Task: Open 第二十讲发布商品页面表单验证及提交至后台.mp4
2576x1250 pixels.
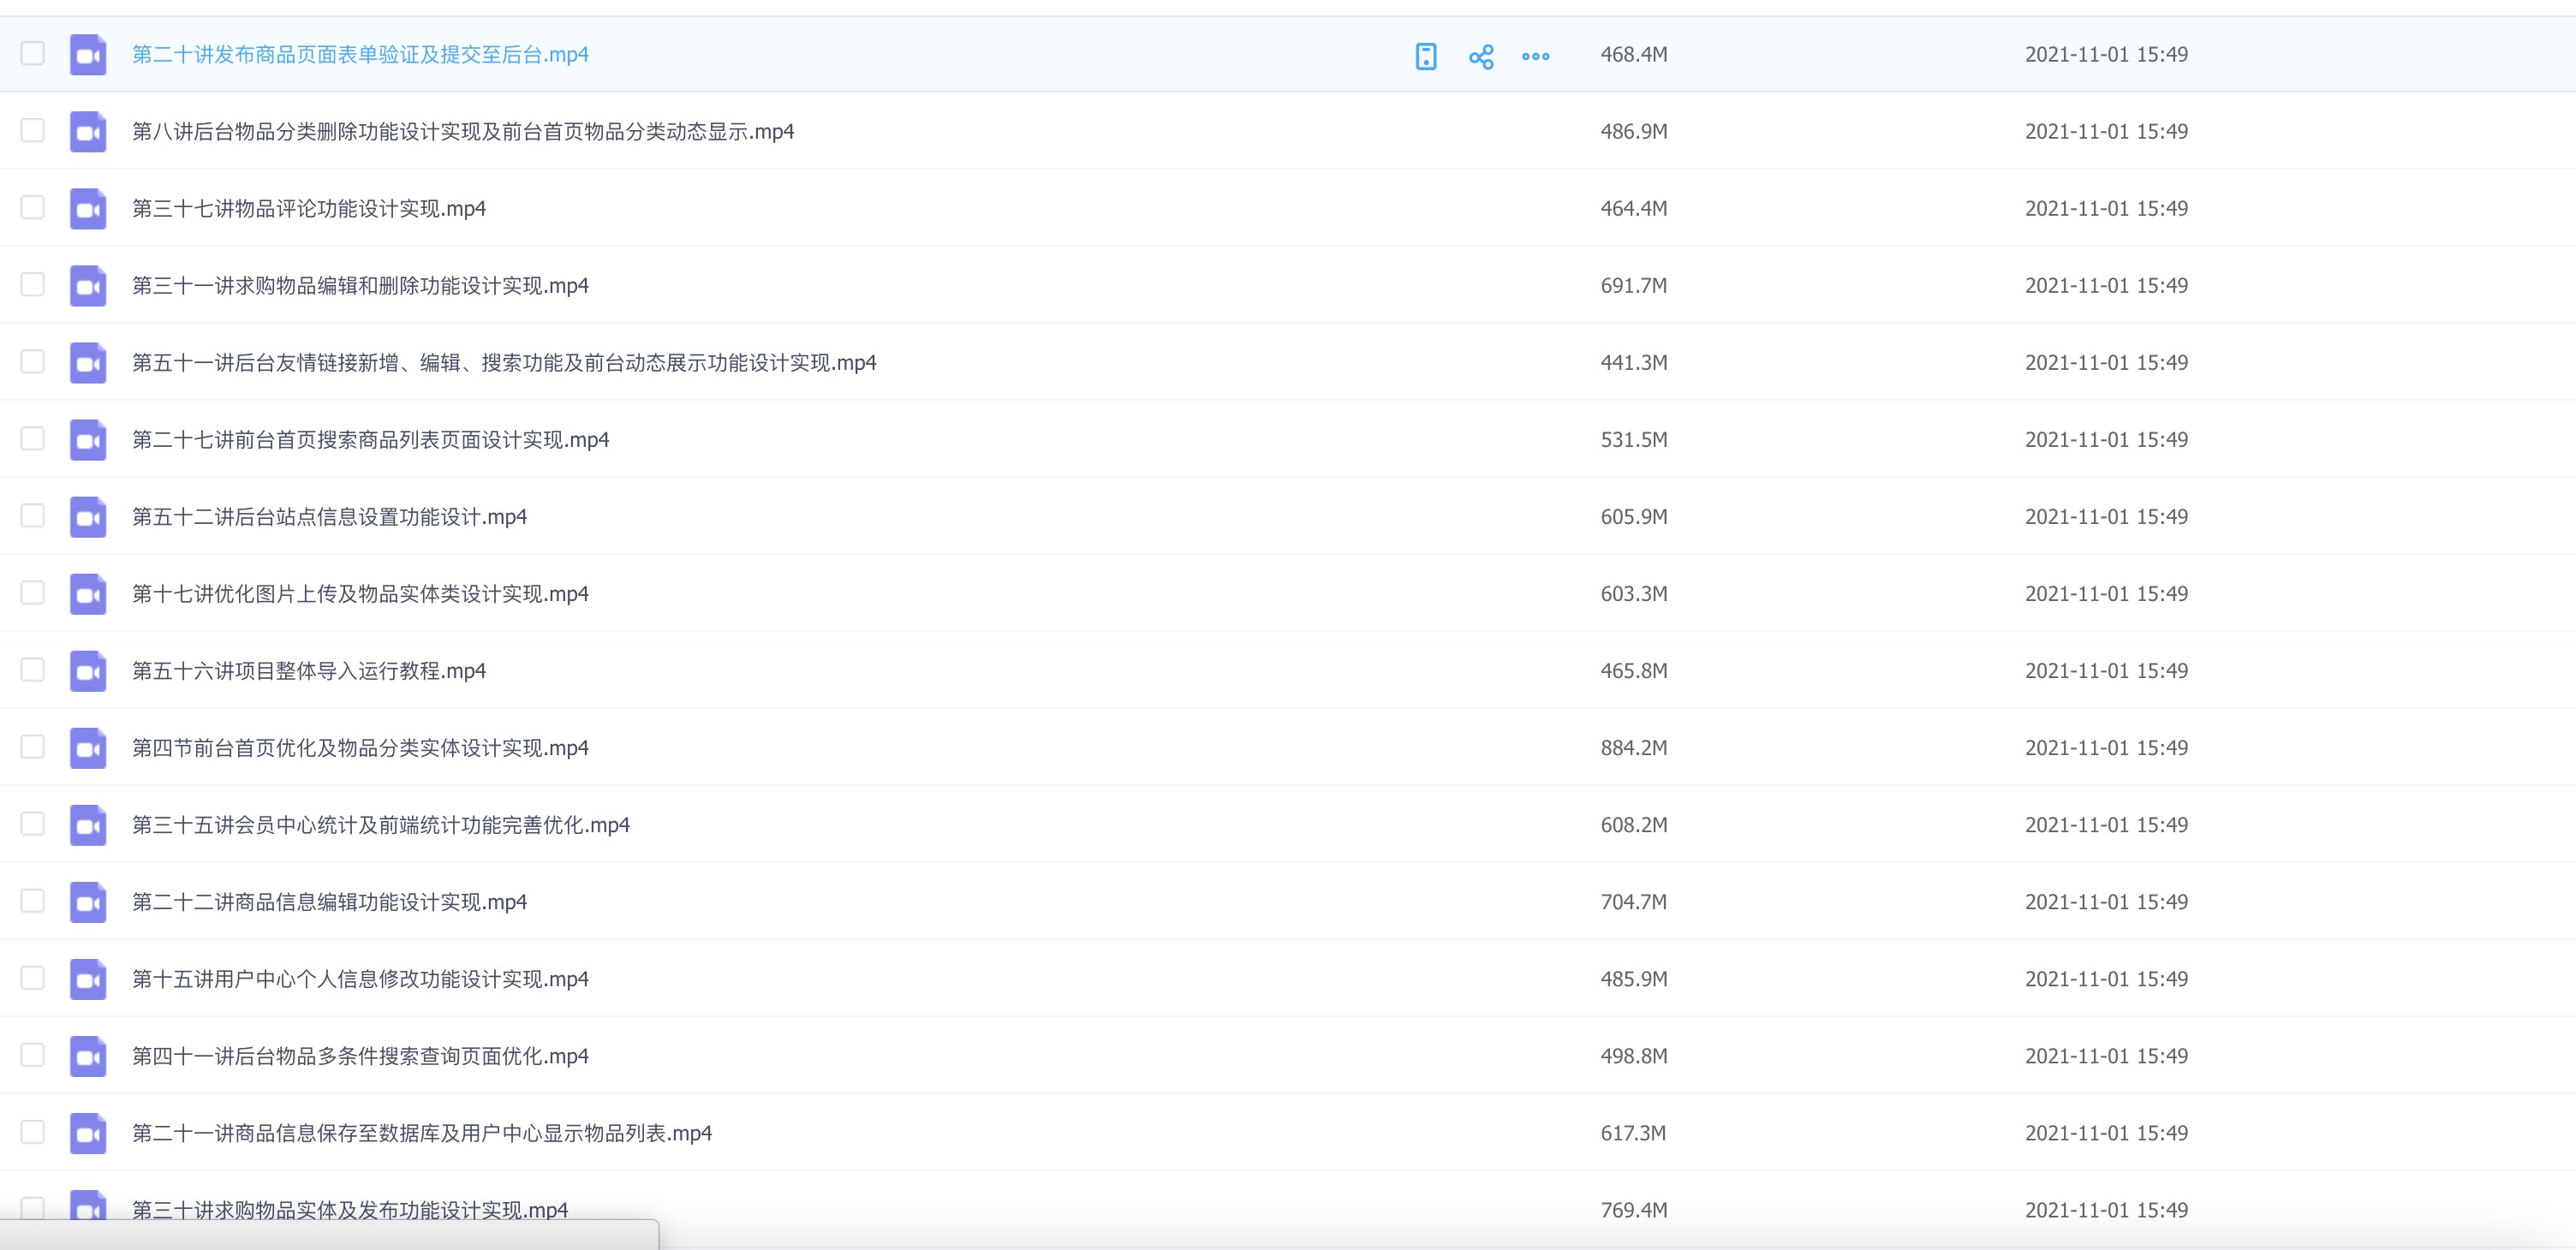Action: [x=360, y=55]
